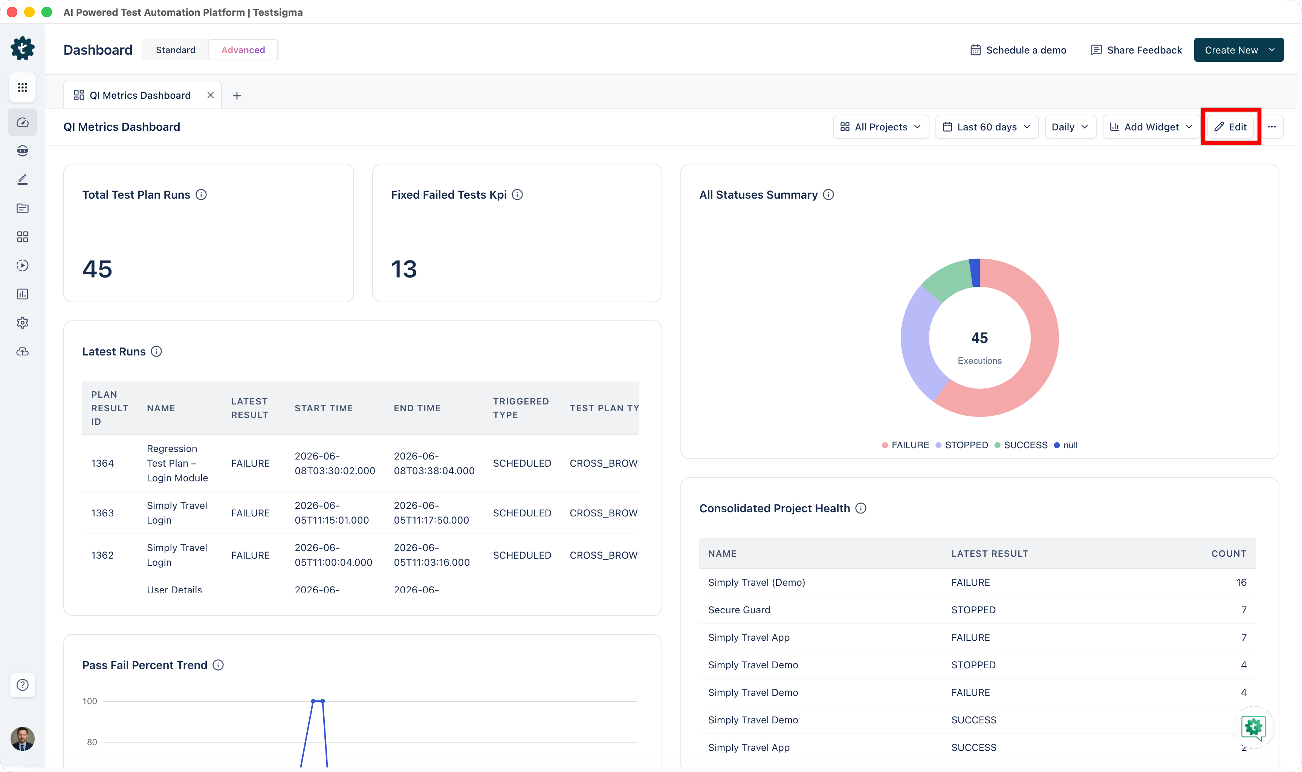Sort by START TIME column header

[x=324, y=408]
